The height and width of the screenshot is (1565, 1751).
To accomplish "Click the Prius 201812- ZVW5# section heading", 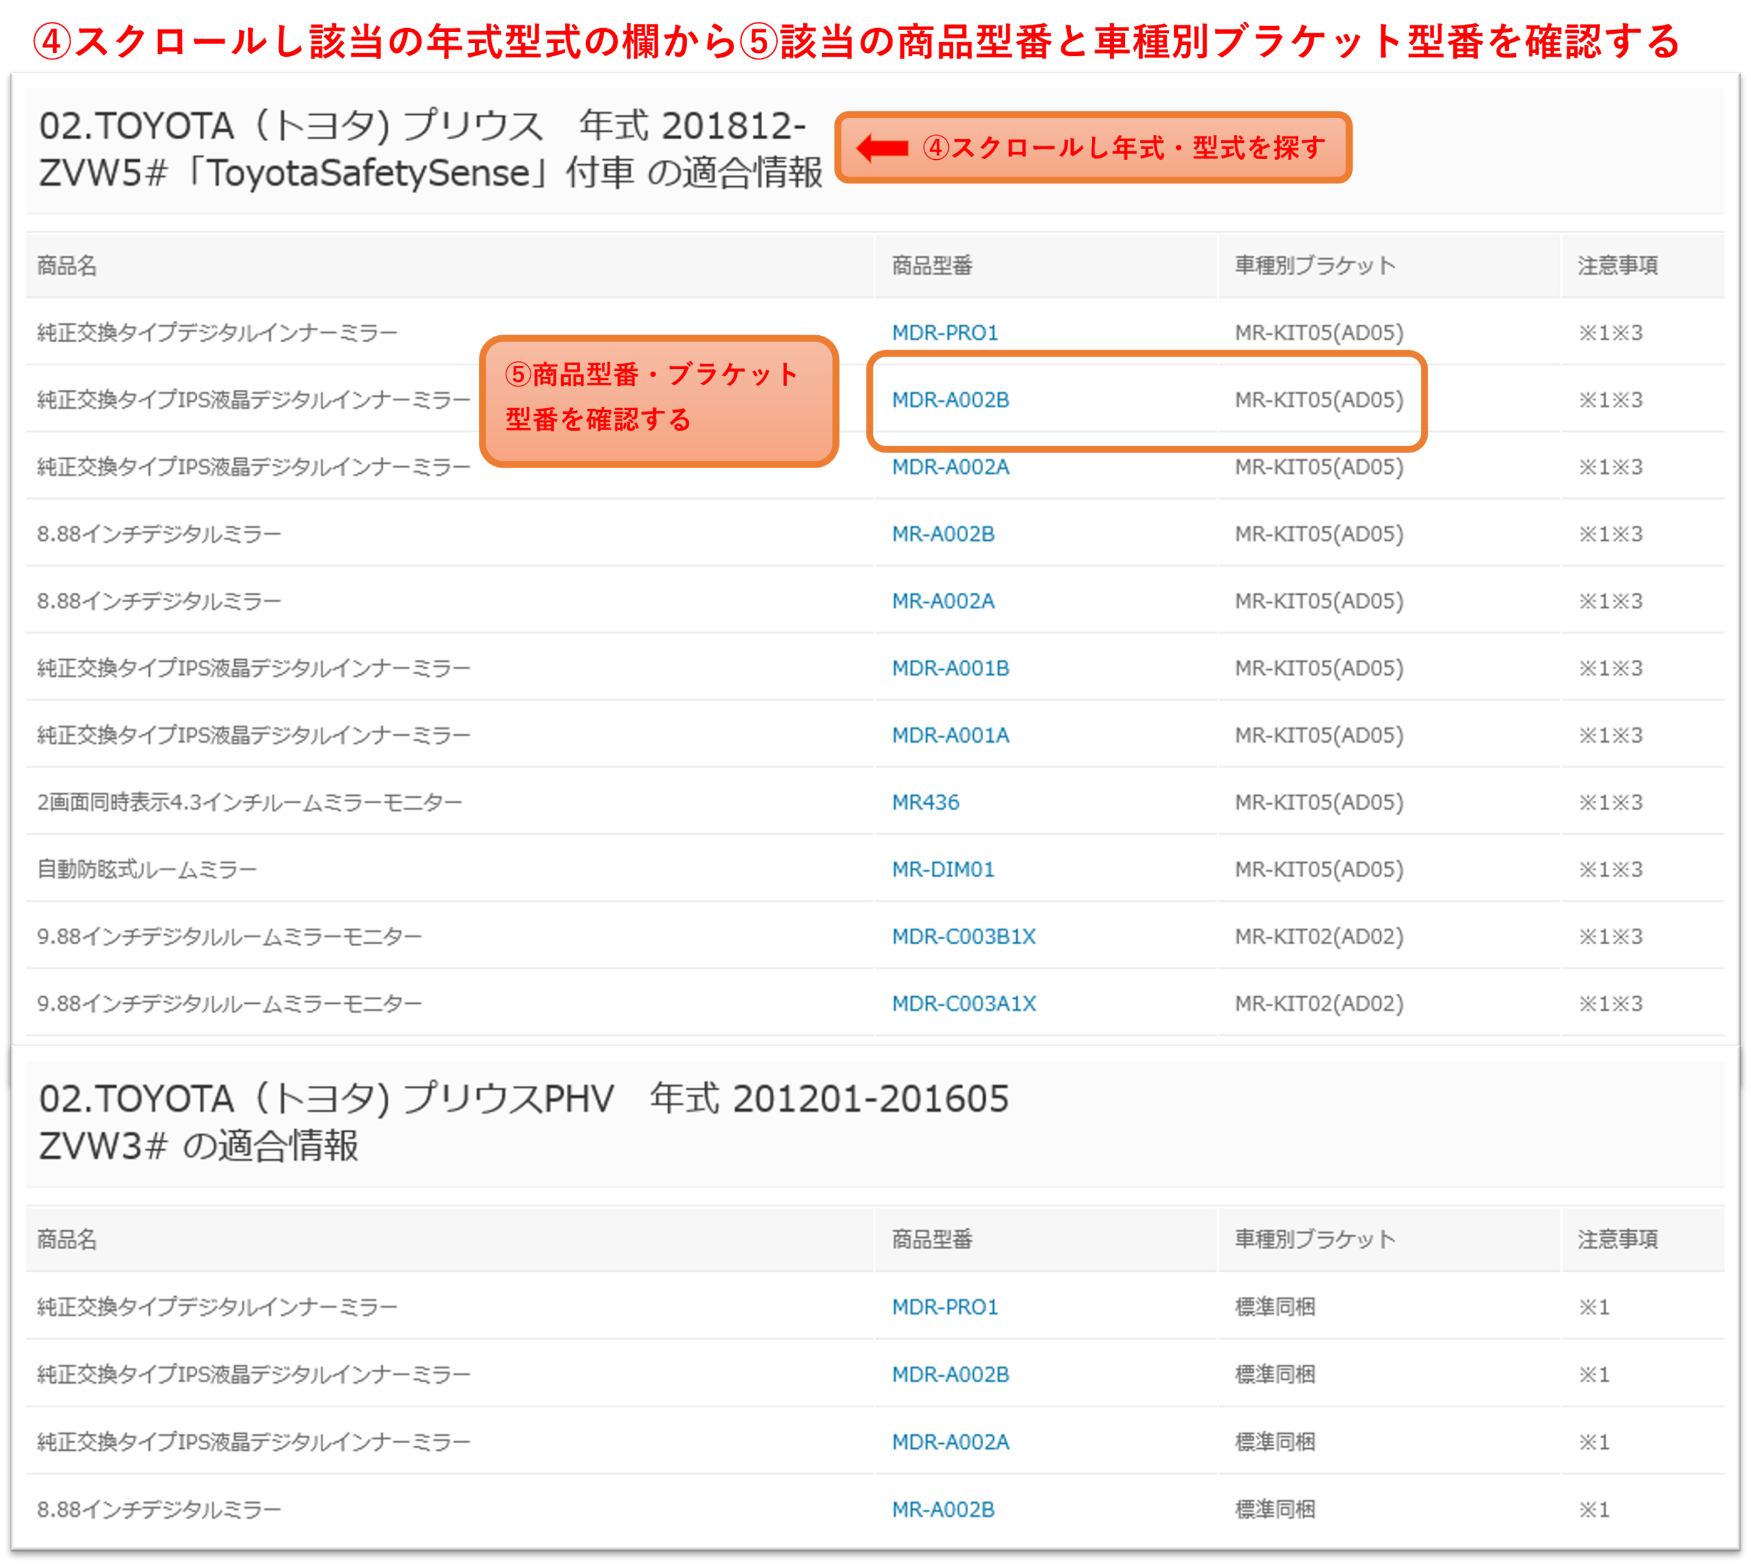I will point(430,149).
